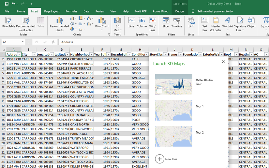Switch to the Formulas tab
Screen dimensions: 269x168
click(x=71, y=11)
